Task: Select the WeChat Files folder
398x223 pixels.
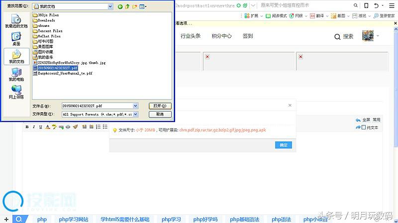Action: pos(47,36)
